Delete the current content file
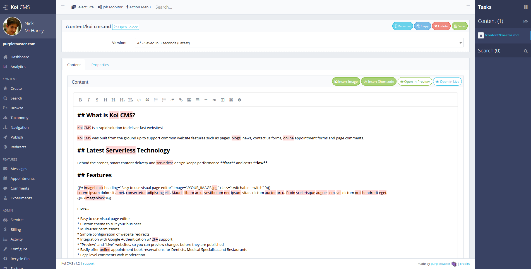The image size is (531, 269). 441,26
